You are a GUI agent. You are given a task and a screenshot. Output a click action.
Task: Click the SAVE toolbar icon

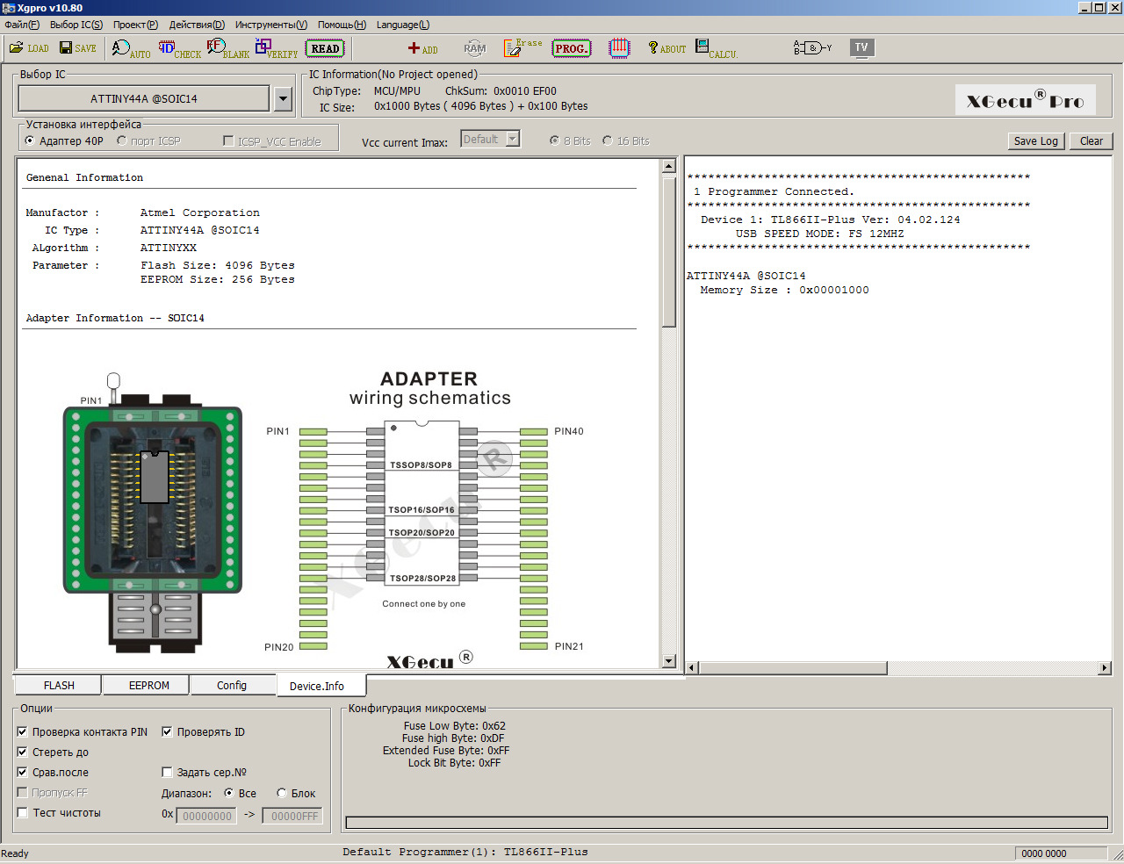(77, 48)
